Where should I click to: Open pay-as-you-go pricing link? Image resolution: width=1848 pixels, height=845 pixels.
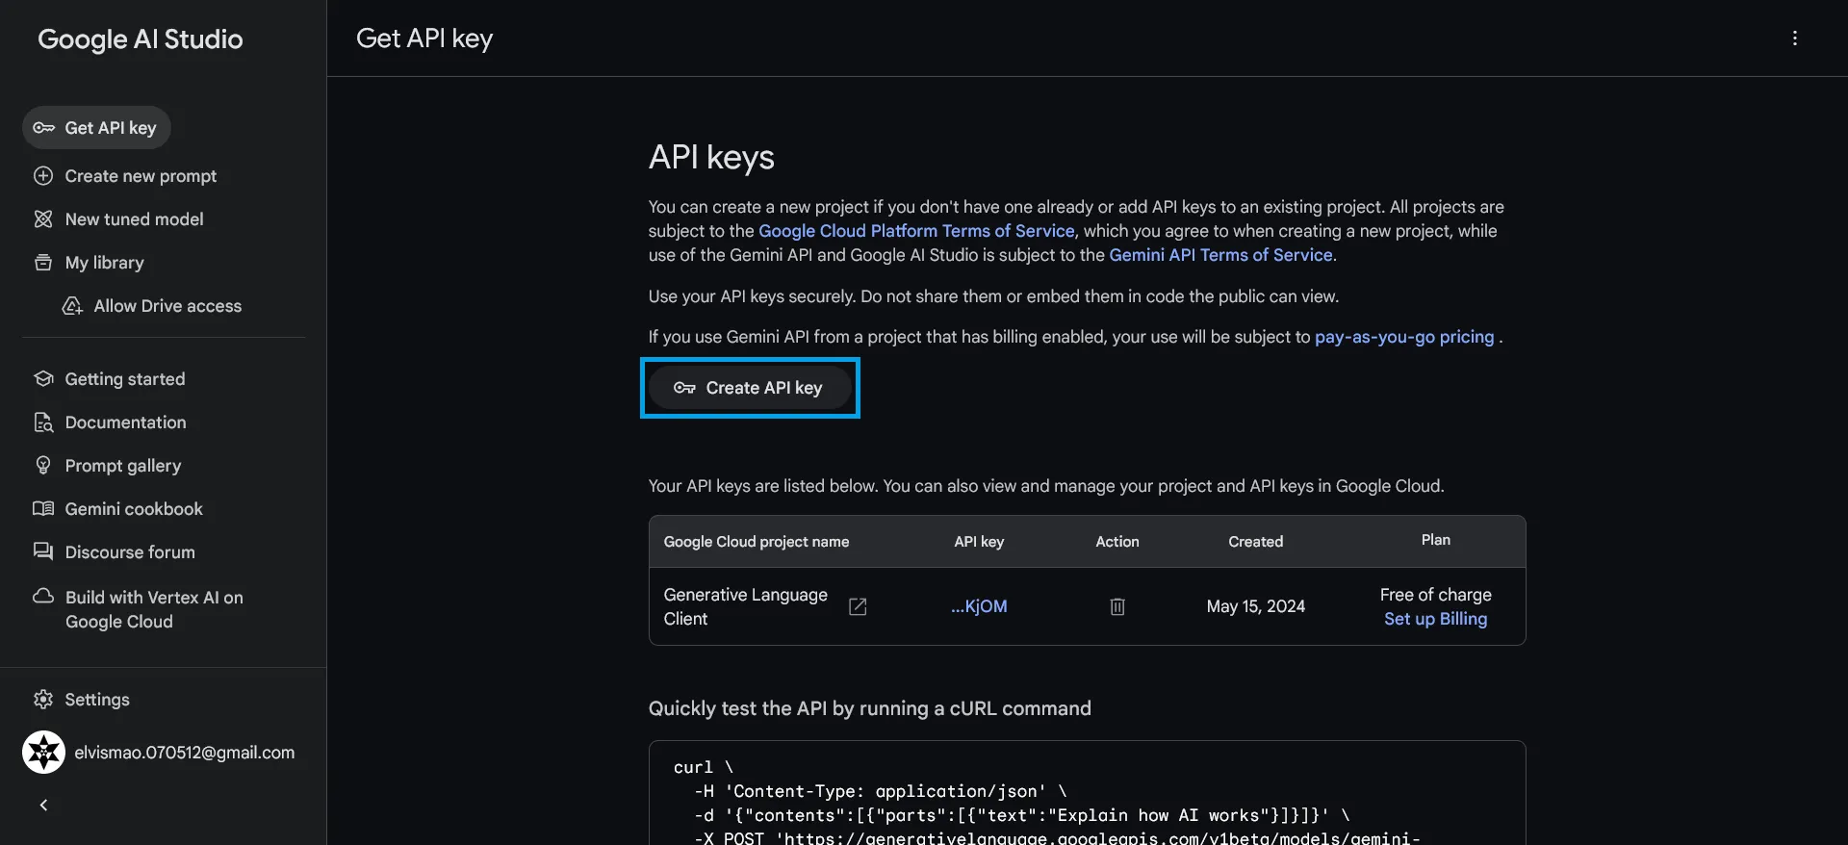pyautogui.click(x=1404, y=337)
